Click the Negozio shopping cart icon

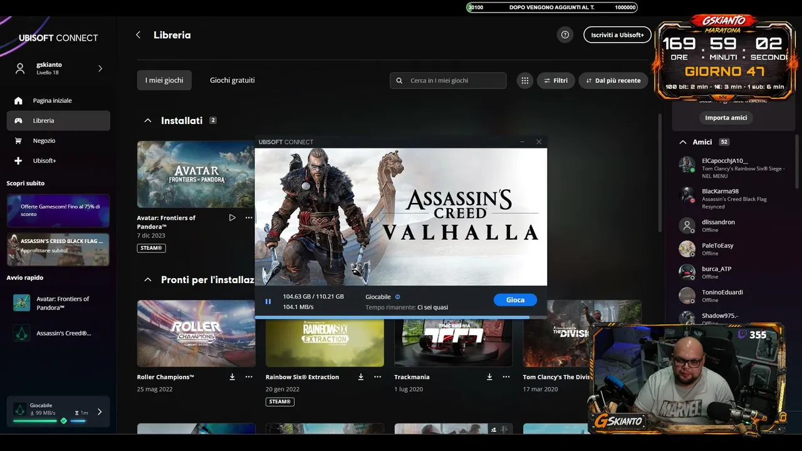coord(18,141)
